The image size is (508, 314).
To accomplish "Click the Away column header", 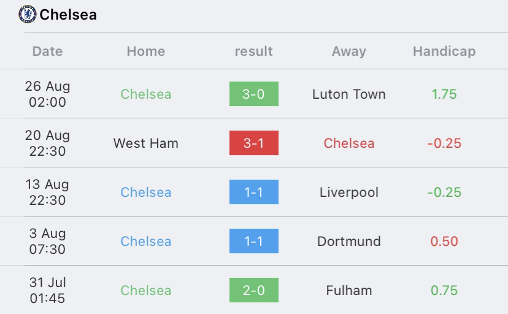I will coord(349,51).
